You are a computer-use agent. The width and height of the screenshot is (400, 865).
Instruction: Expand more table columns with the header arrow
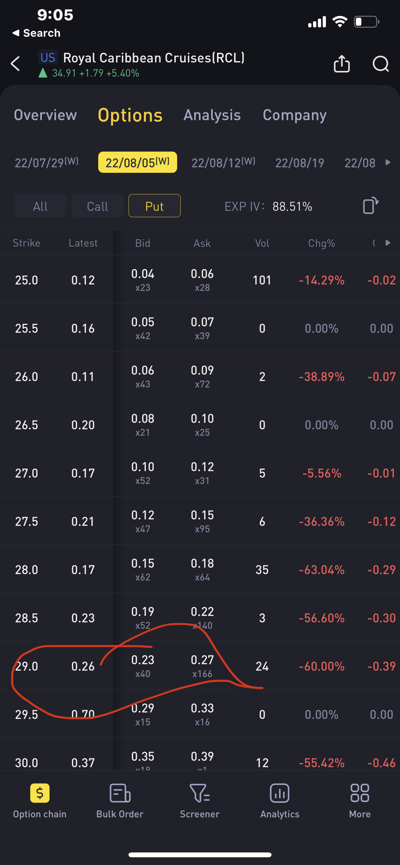point(388,243)
